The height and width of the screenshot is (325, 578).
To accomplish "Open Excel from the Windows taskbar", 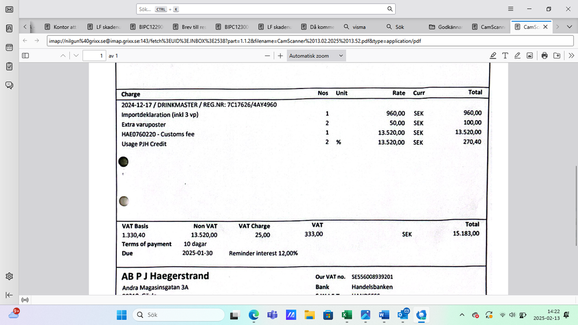I will click(347, 315).
